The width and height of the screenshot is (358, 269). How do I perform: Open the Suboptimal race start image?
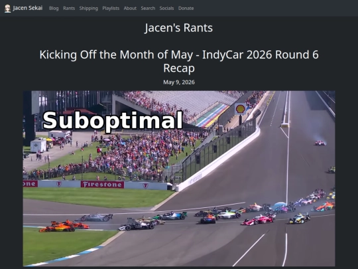tap(179, 179)
